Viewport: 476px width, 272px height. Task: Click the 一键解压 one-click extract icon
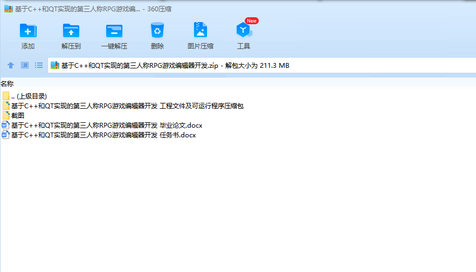[114, 31]
